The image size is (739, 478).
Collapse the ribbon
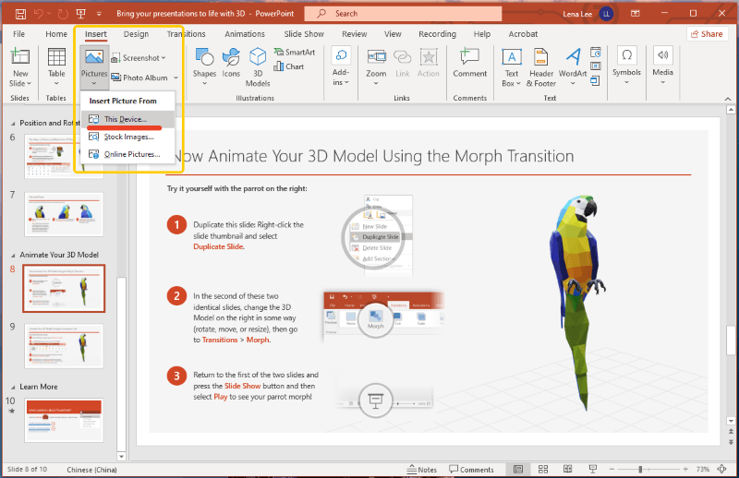pyautogui.click(x=728, y=99)
